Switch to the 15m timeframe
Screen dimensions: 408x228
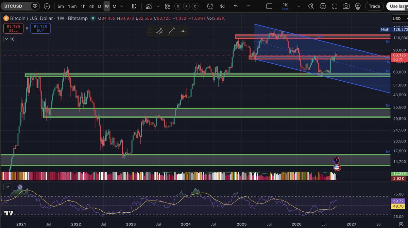click(x=72, y=6)
